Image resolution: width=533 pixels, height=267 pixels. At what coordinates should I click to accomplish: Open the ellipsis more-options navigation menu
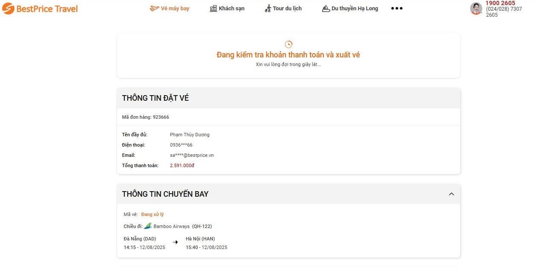[x=396, y=8]
